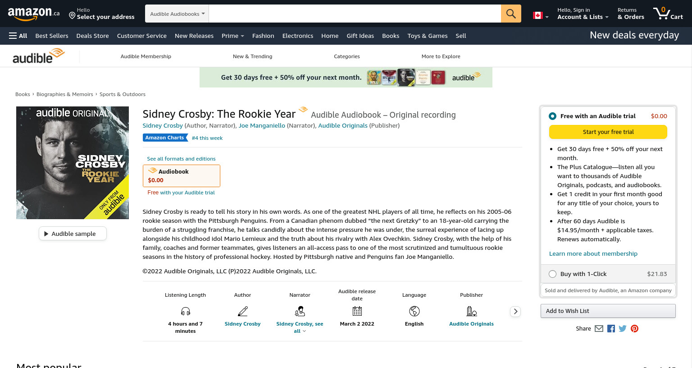This screenshot has height=368, width=692.
Task: Click the Audible logo
Action: pyautogui.click(x=39, y=56)
